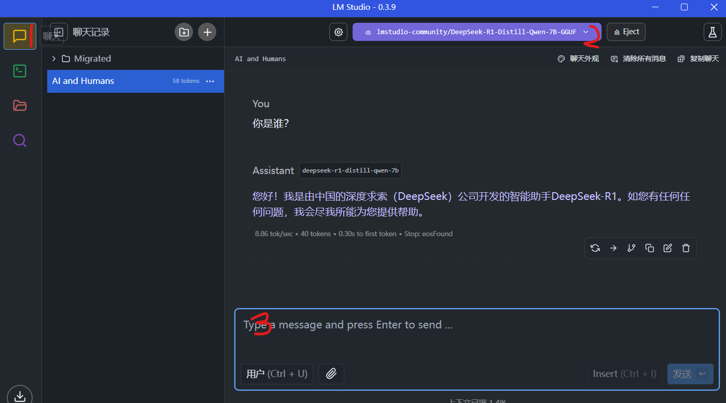The image size is (726, 403).
Task: Copy the assistant message
Action: (649, 248)
